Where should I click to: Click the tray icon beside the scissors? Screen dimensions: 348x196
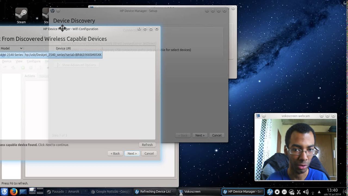pos(291,192)
